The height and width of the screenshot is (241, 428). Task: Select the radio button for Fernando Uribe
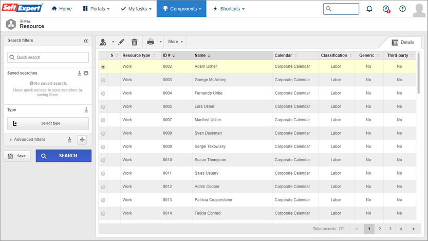click(x=103, y=94)
